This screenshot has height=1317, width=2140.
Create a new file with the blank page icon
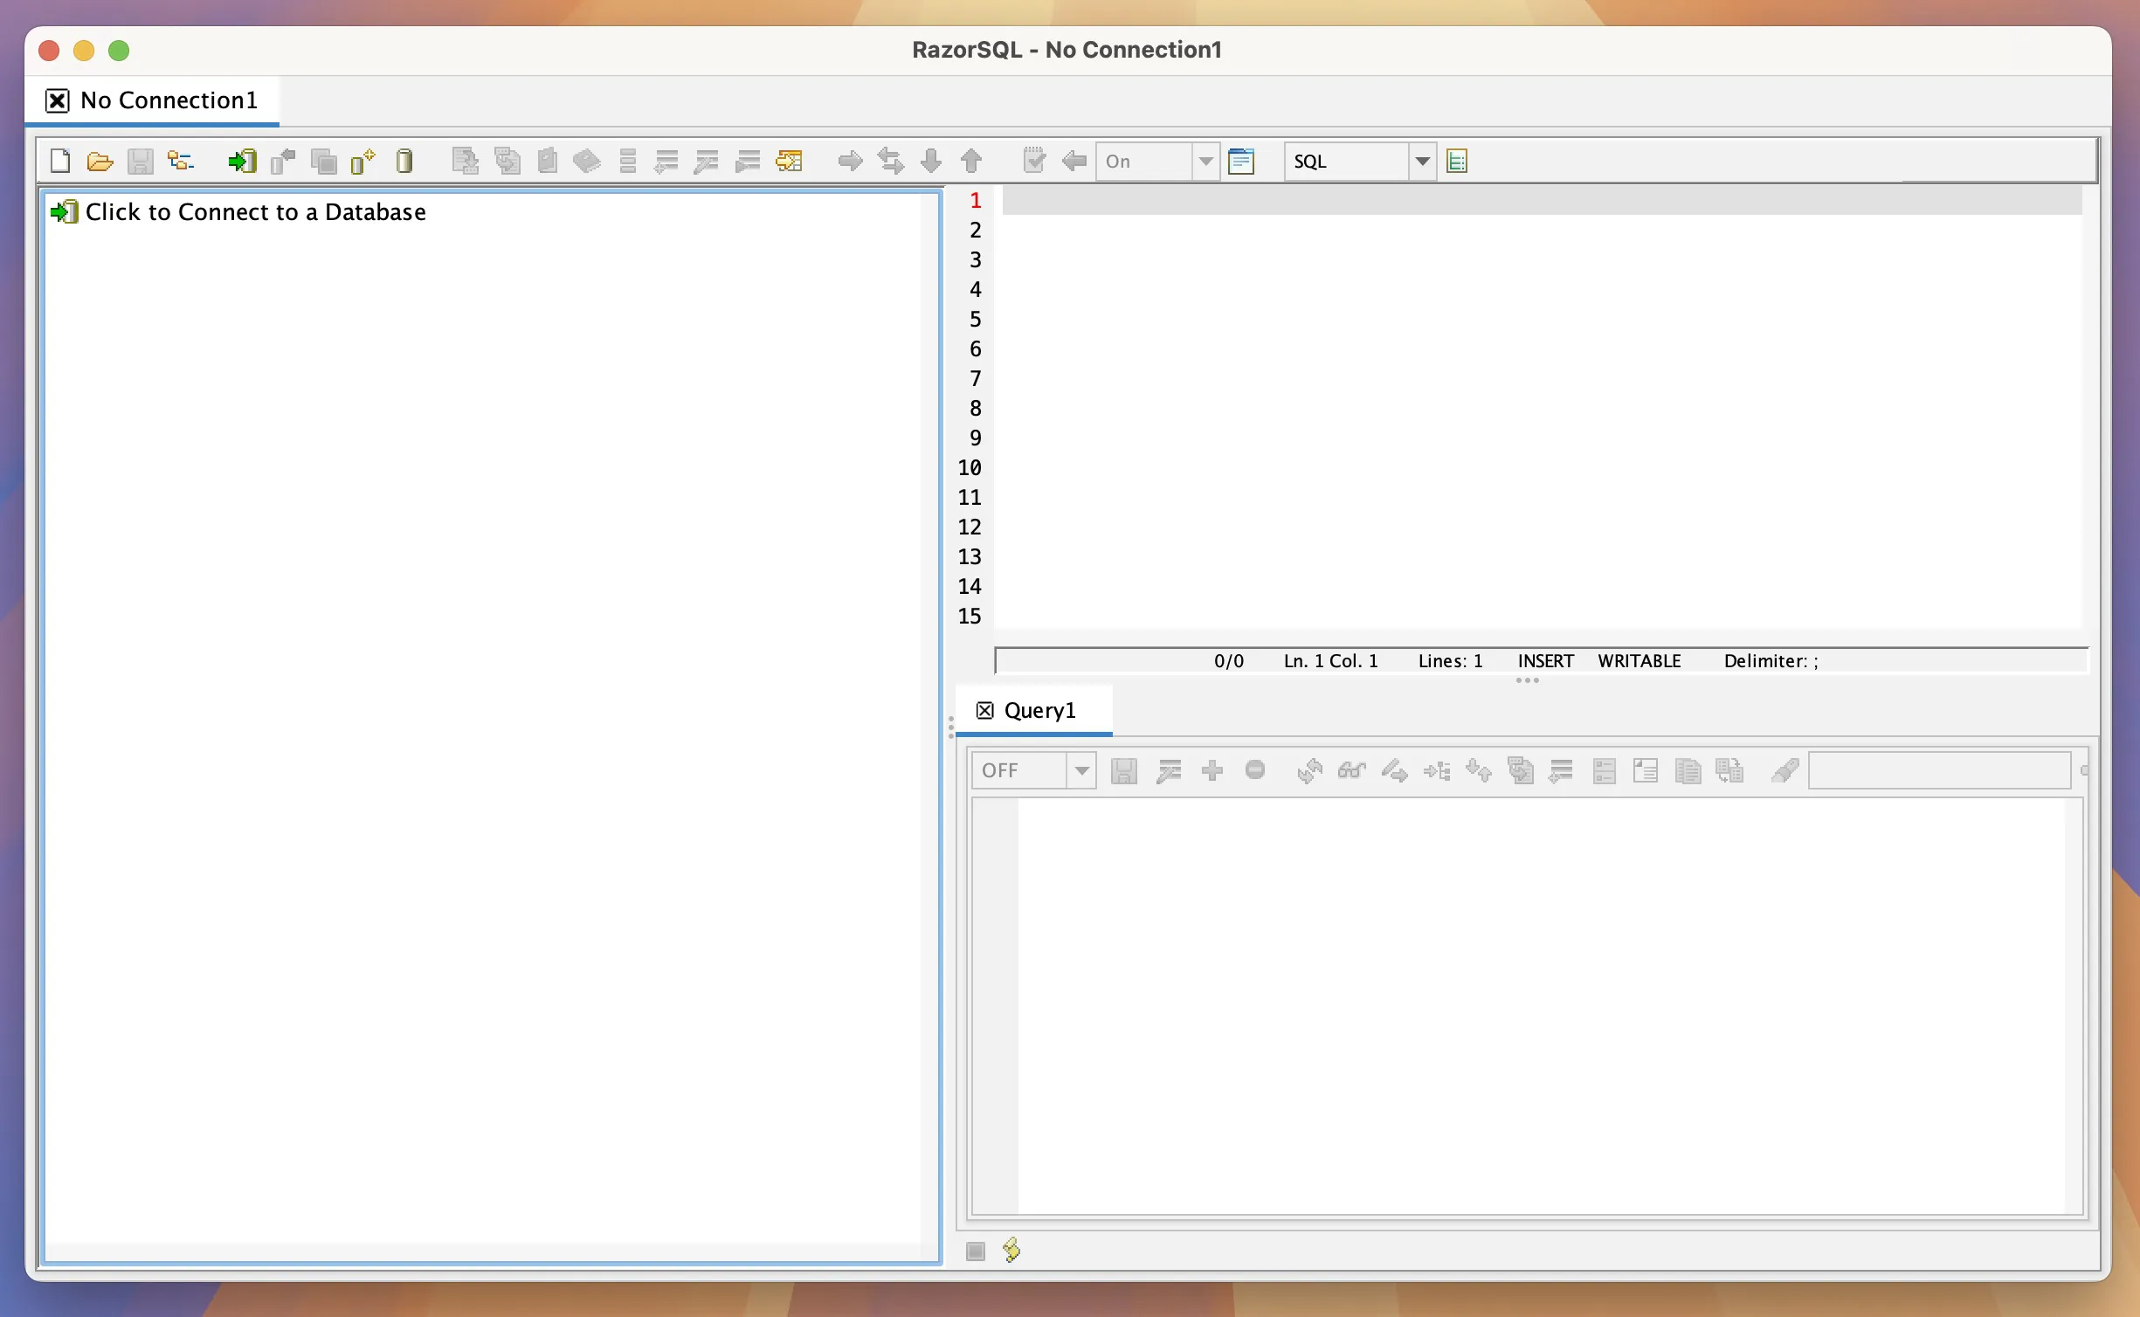tap(60, 161)
